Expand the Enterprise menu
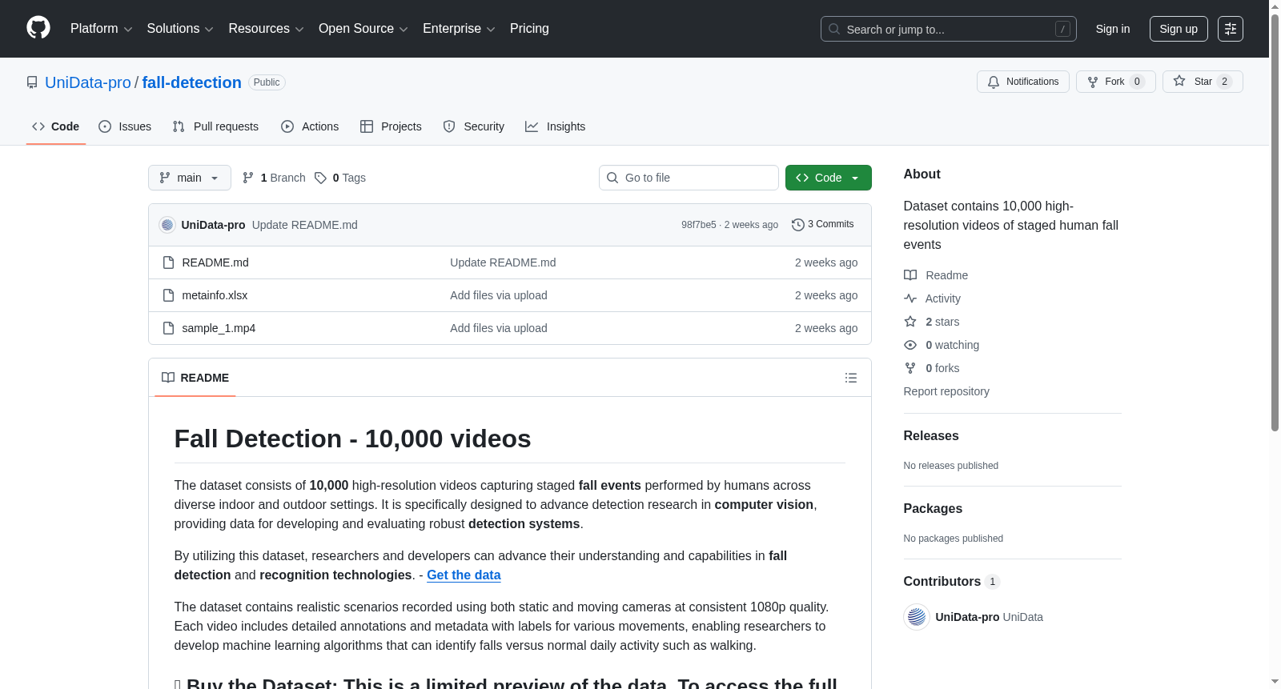 (x=459, y=29)
